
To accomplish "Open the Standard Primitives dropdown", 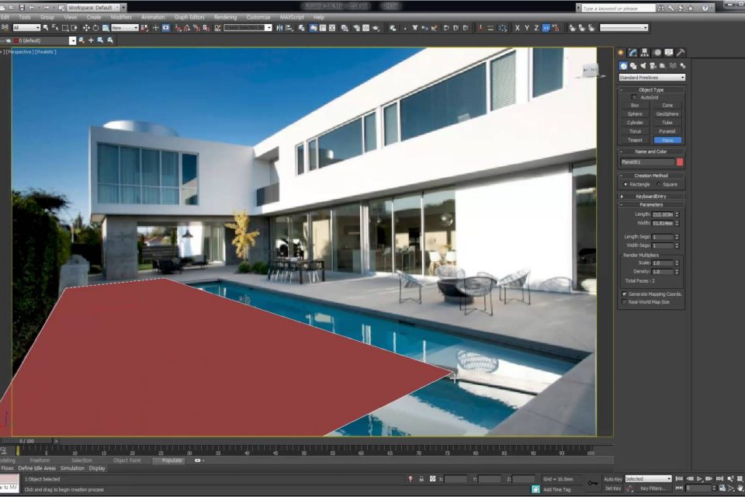I will click(x=650, y=77).
